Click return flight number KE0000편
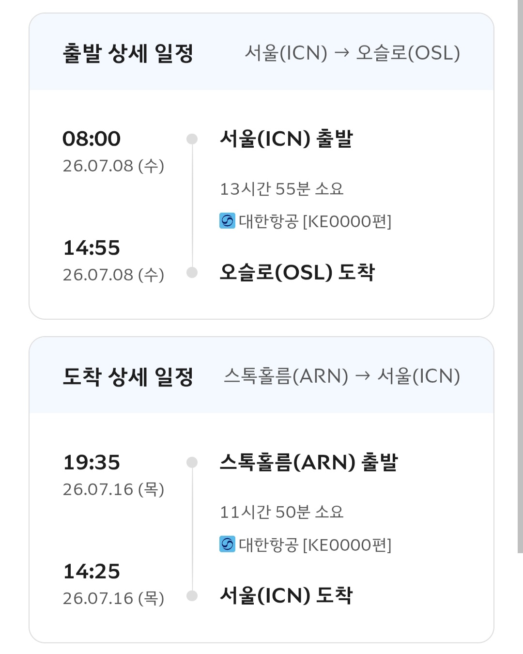The width and height of the screenshot is (523, 654). [347, 545]
